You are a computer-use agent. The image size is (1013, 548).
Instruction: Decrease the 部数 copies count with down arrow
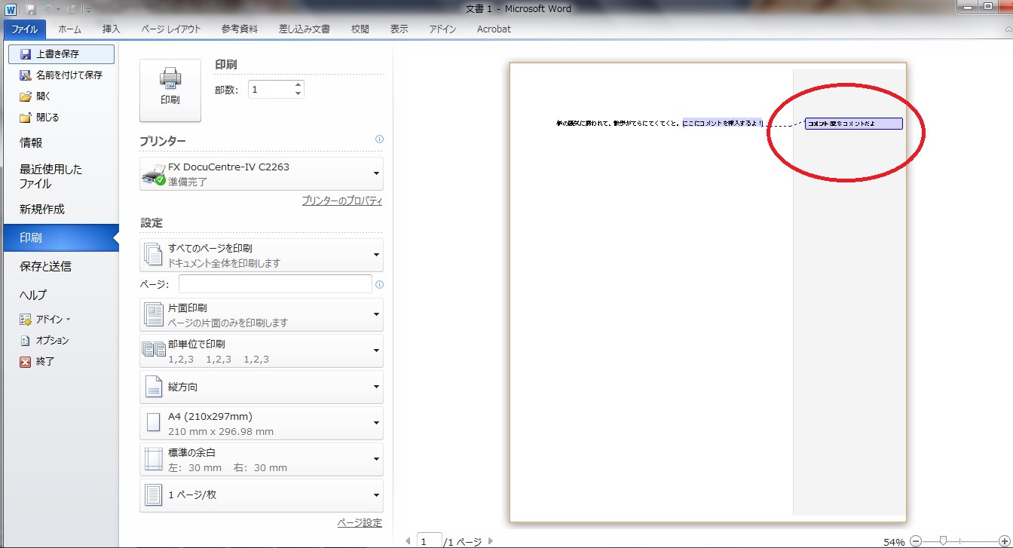[298, 94]
